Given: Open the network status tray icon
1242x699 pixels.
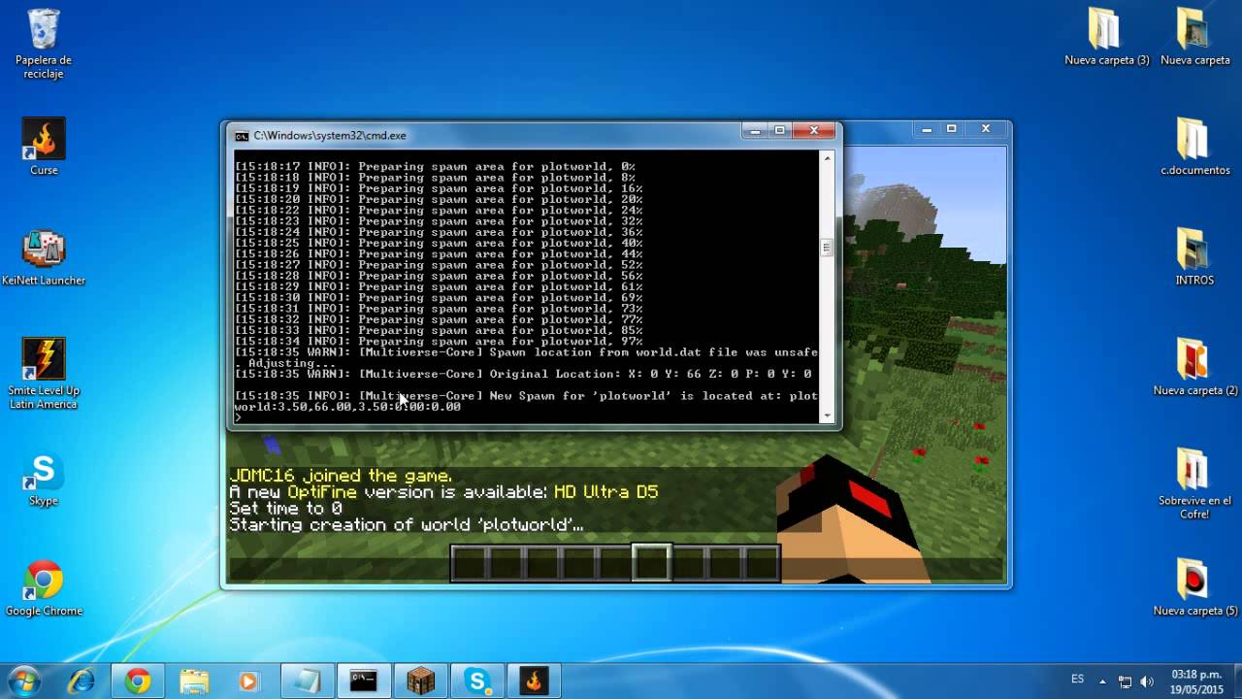Looking at the screenshot, I should coord(1126,682).
